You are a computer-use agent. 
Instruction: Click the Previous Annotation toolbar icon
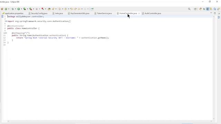66,9
